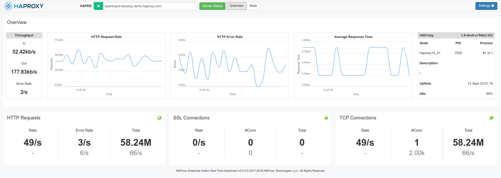
Task: Open Settings with the gear button
Action: pos(486,6)
